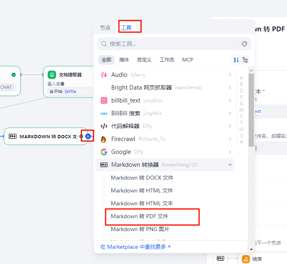Viewport: 287px width, 264px height.
Task: Select the 插件 filter
Action: (124, 59)
